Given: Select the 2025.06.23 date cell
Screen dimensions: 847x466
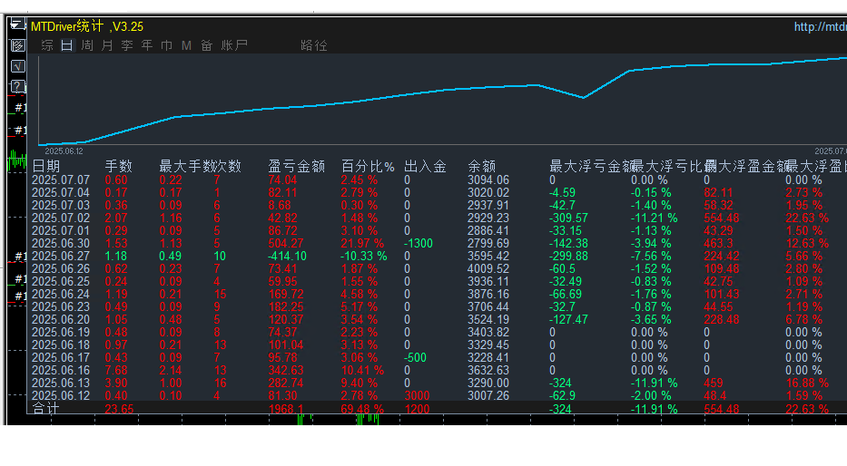Looking at the screenshot, I should coord(61,306).
